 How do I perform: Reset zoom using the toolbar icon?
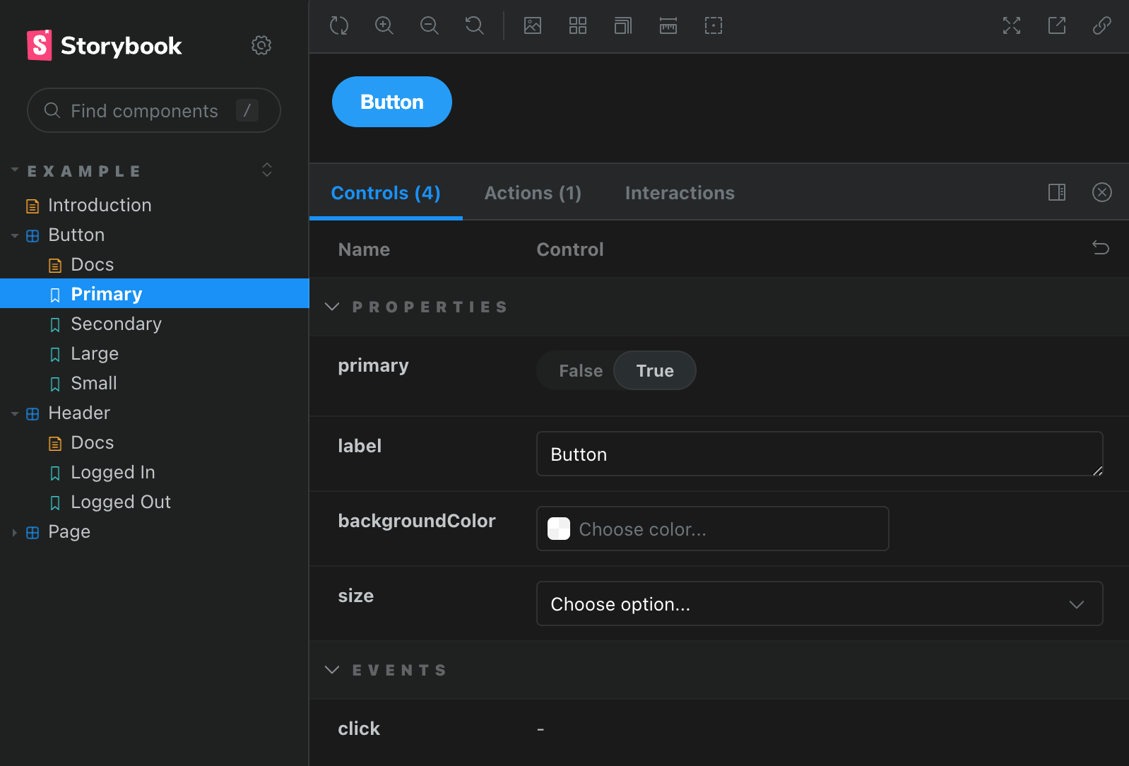475,26
